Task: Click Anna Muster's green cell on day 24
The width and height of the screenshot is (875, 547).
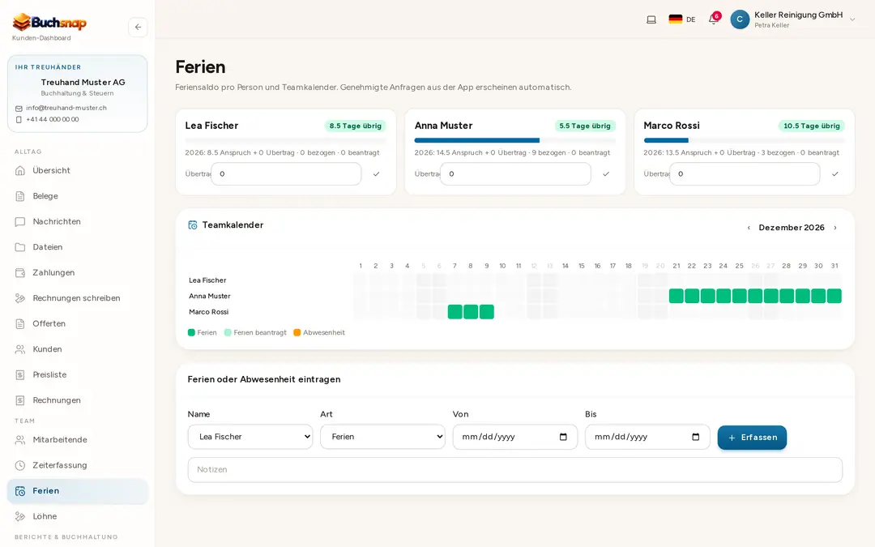Action: coord(723,296)
